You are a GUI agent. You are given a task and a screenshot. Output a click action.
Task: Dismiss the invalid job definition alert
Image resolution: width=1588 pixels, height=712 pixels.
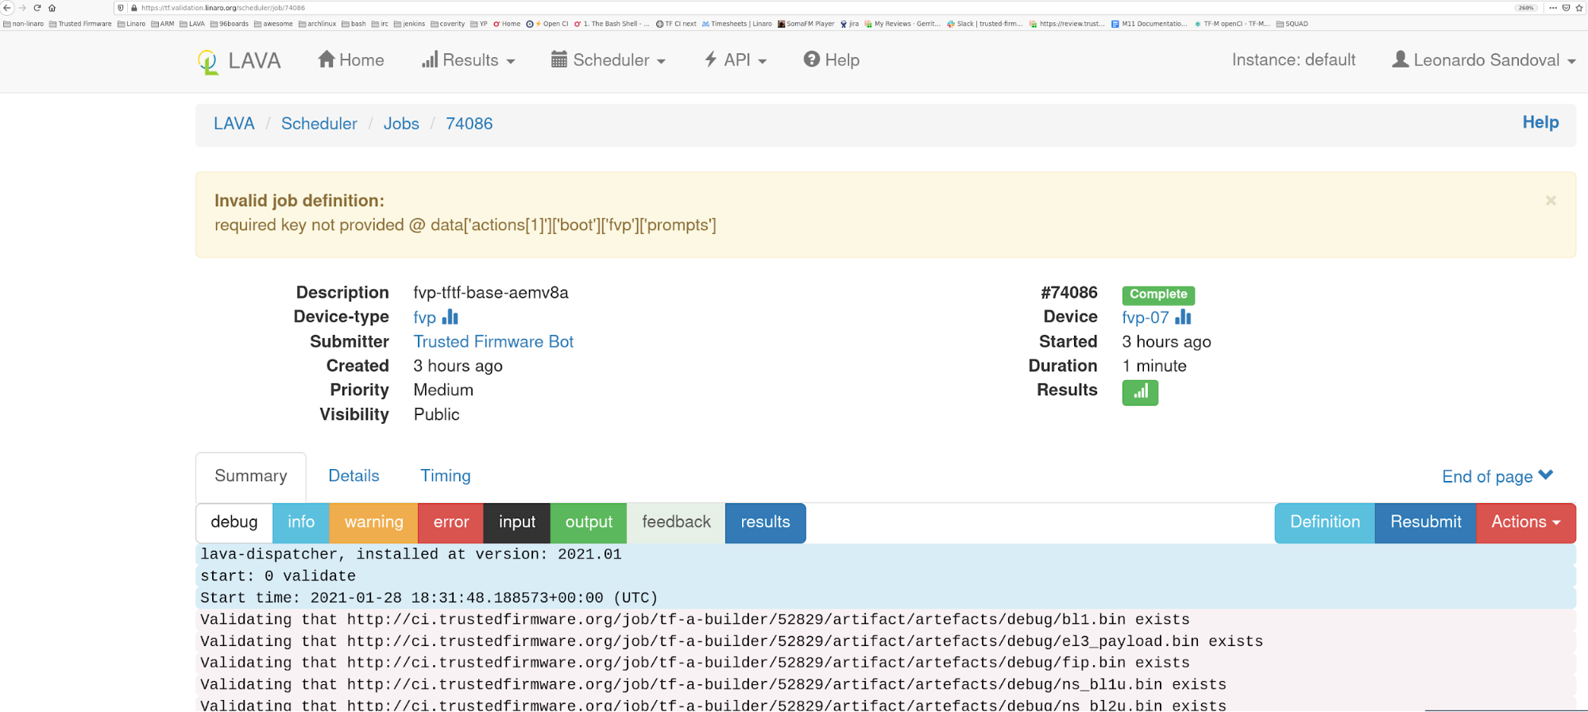click(1551, 201)
